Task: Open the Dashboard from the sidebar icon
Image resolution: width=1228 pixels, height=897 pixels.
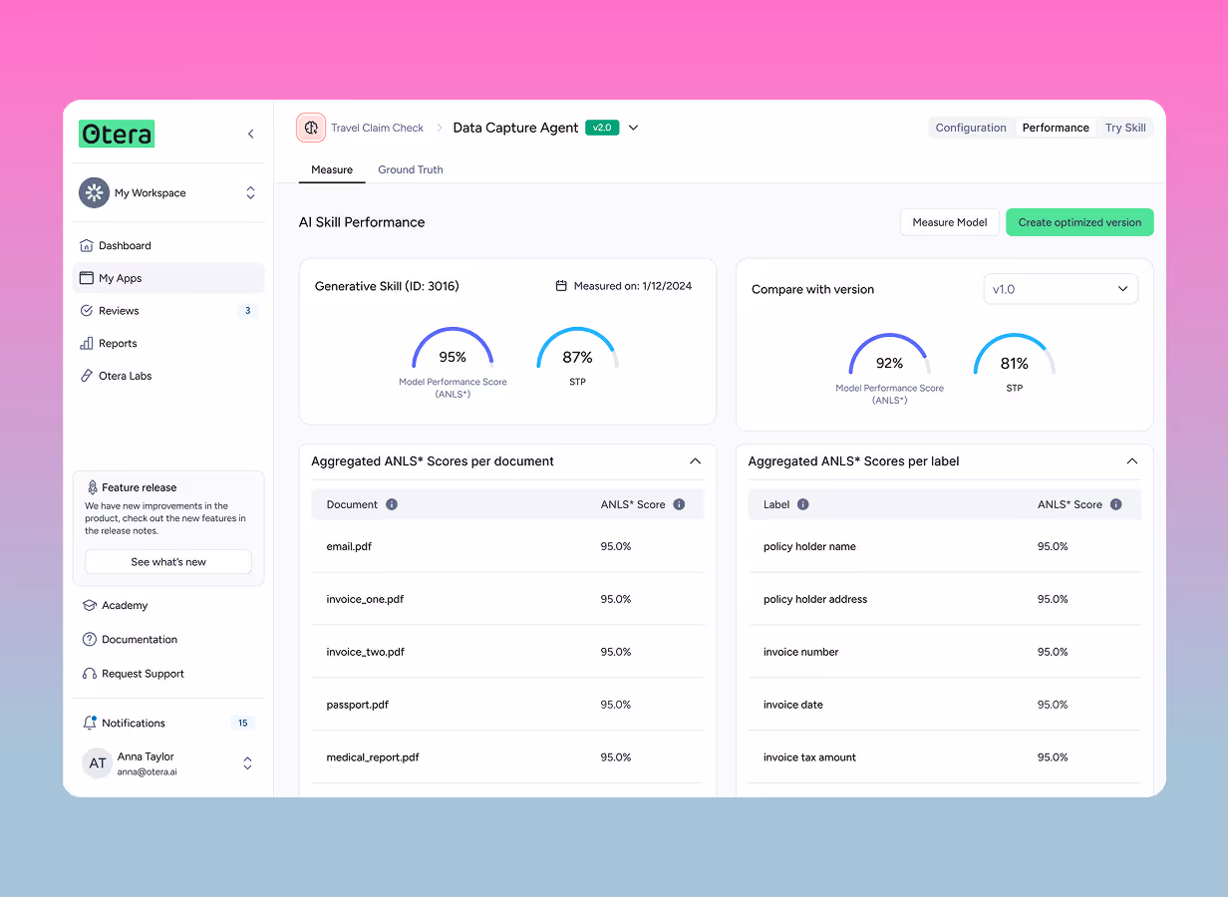Action: click(x=87, y=245)
